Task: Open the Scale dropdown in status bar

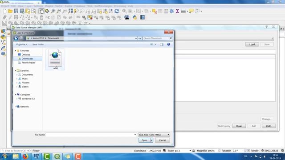Action: click(x=190, y=151)
